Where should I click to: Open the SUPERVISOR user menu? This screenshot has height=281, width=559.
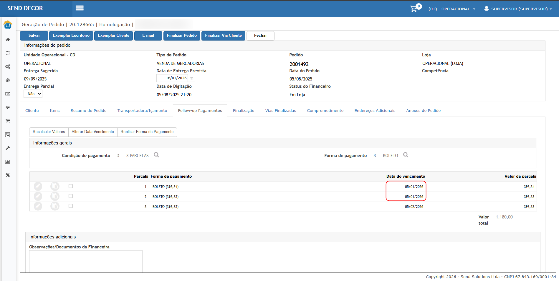518,9
